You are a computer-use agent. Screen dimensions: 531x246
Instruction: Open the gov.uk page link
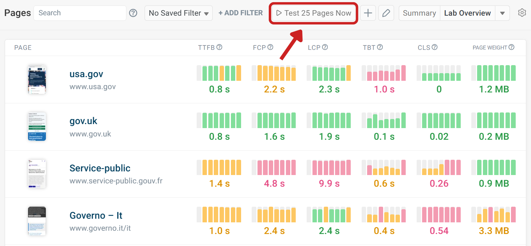click(83, 121)
